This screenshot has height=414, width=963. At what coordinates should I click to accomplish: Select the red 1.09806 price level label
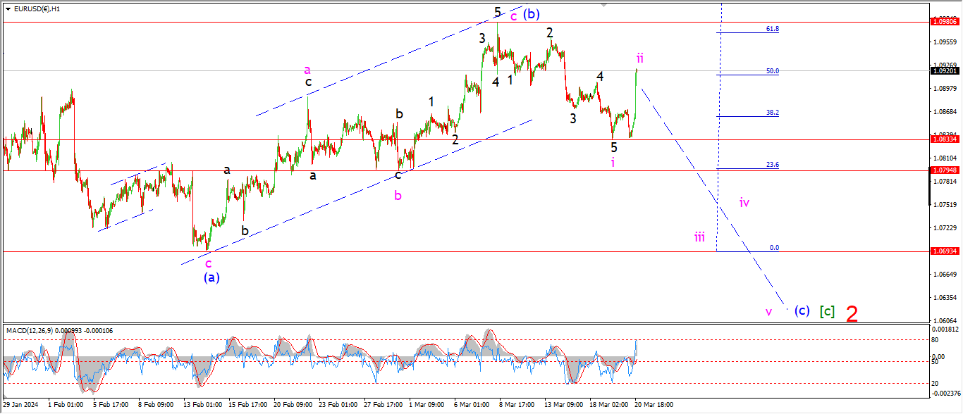946,23
